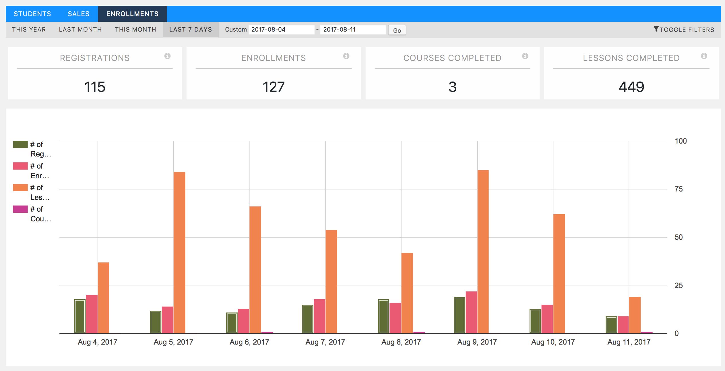Click the Aug 9 lessons orange bar
The height and width of the screenshot is (371, 725).
click(x=483, y=251)
